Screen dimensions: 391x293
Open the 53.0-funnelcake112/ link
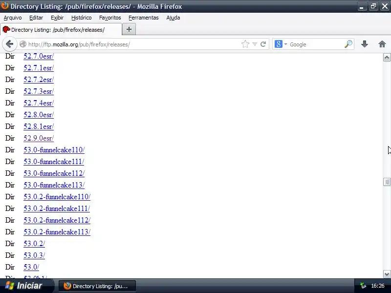tap(54, 173)
